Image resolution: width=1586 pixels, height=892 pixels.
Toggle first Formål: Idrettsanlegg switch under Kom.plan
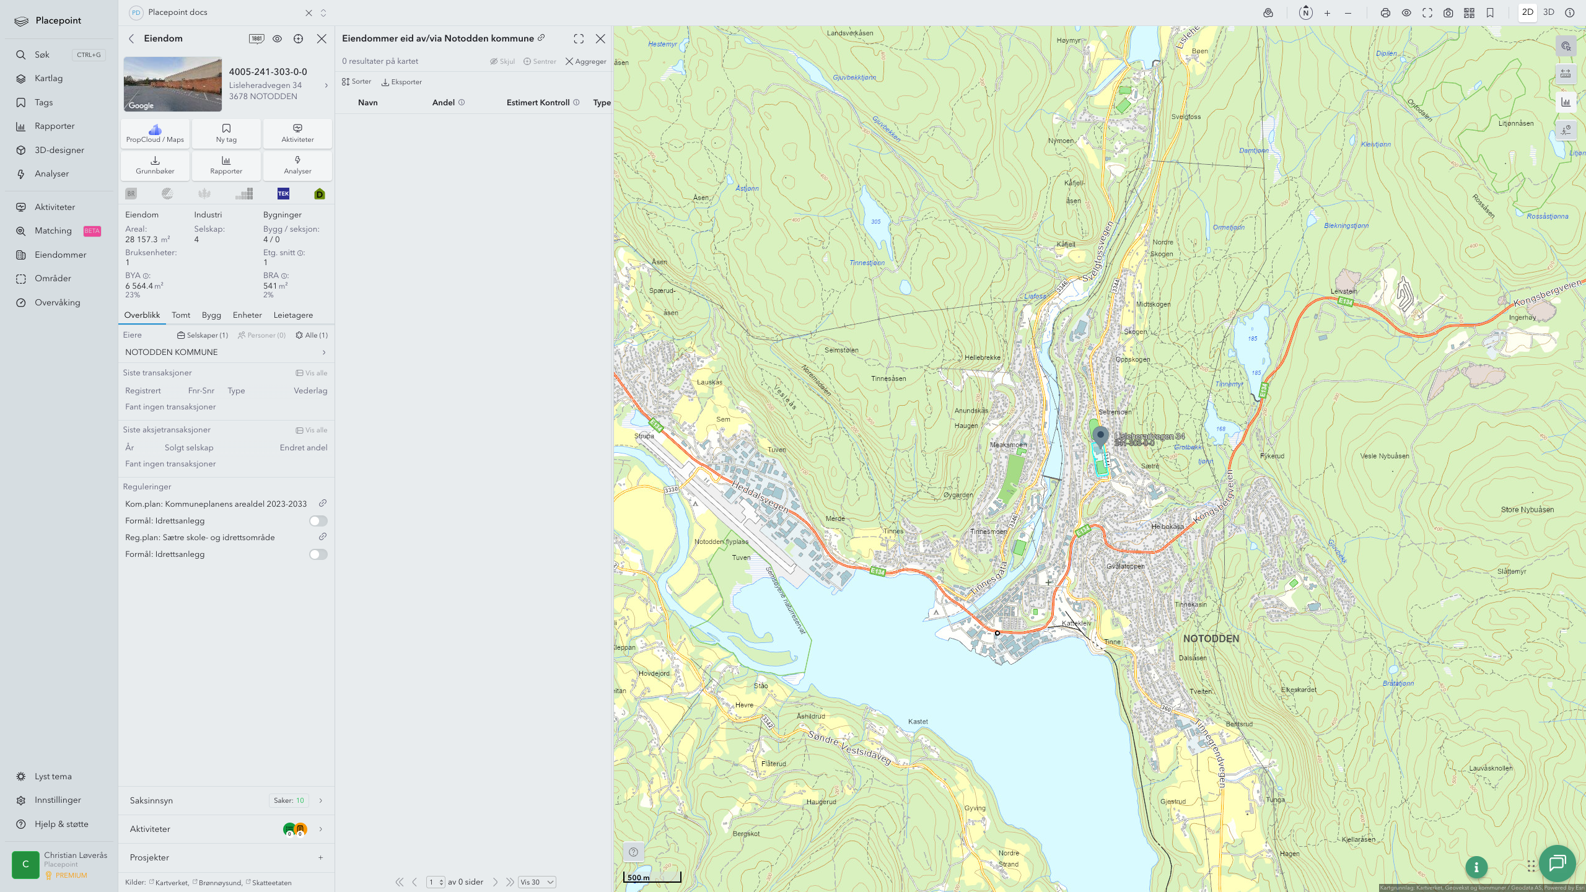pos(318,521)
